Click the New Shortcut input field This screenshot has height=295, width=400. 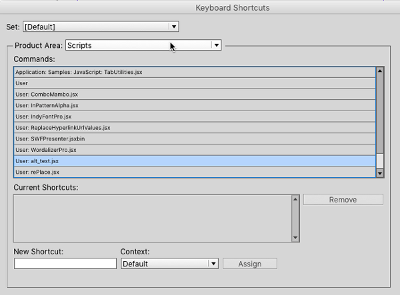(x=65, y=264)
